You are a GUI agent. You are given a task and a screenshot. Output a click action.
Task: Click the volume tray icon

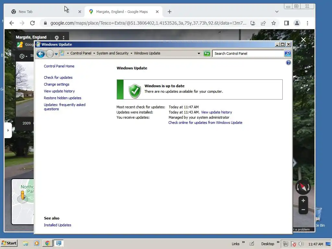tap(301, 244)
